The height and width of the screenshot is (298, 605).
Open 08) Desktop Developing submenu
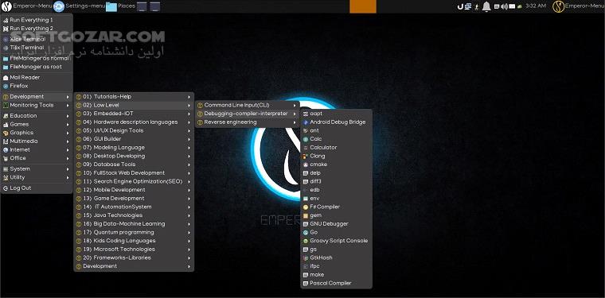(x=134, y=156)
